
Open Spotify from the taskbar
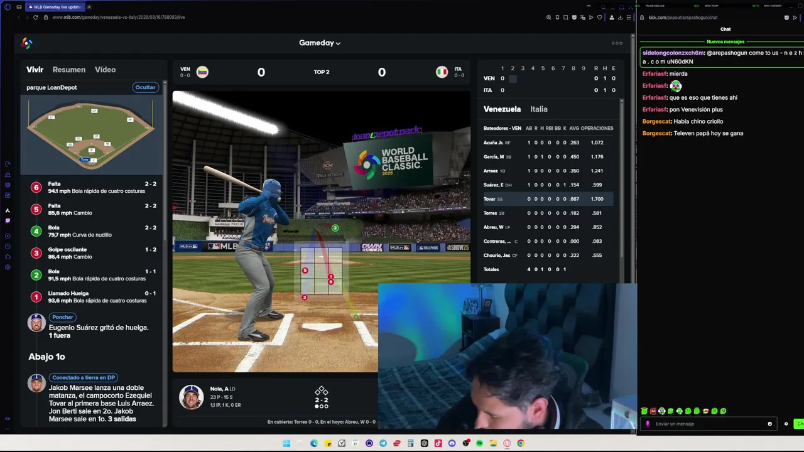pos(480,443)
